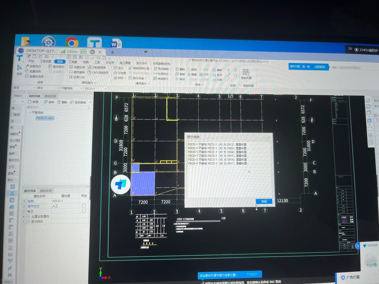The image size is (379, 284).
Task: Open the floor dropdown showing 首层
Action: click(24, 88)
